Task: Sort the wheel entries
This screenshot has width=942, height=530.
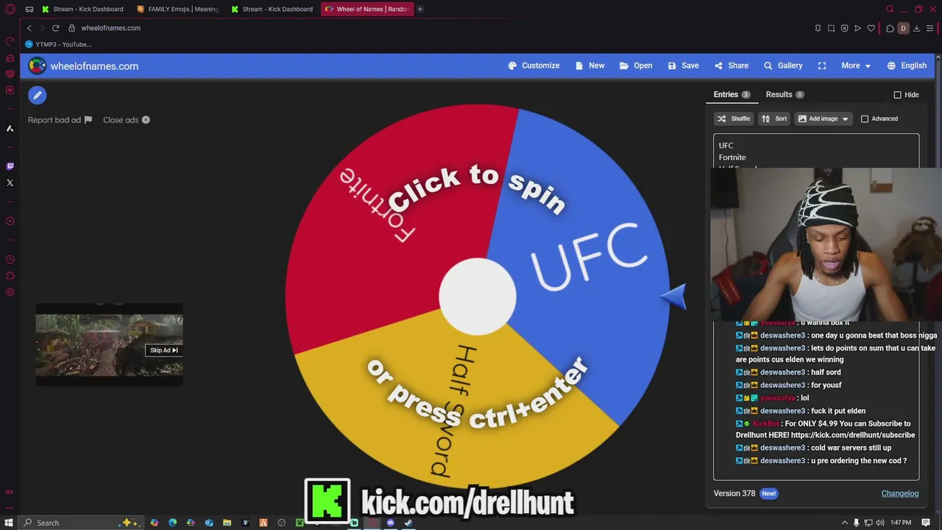Action: (773, 119)
